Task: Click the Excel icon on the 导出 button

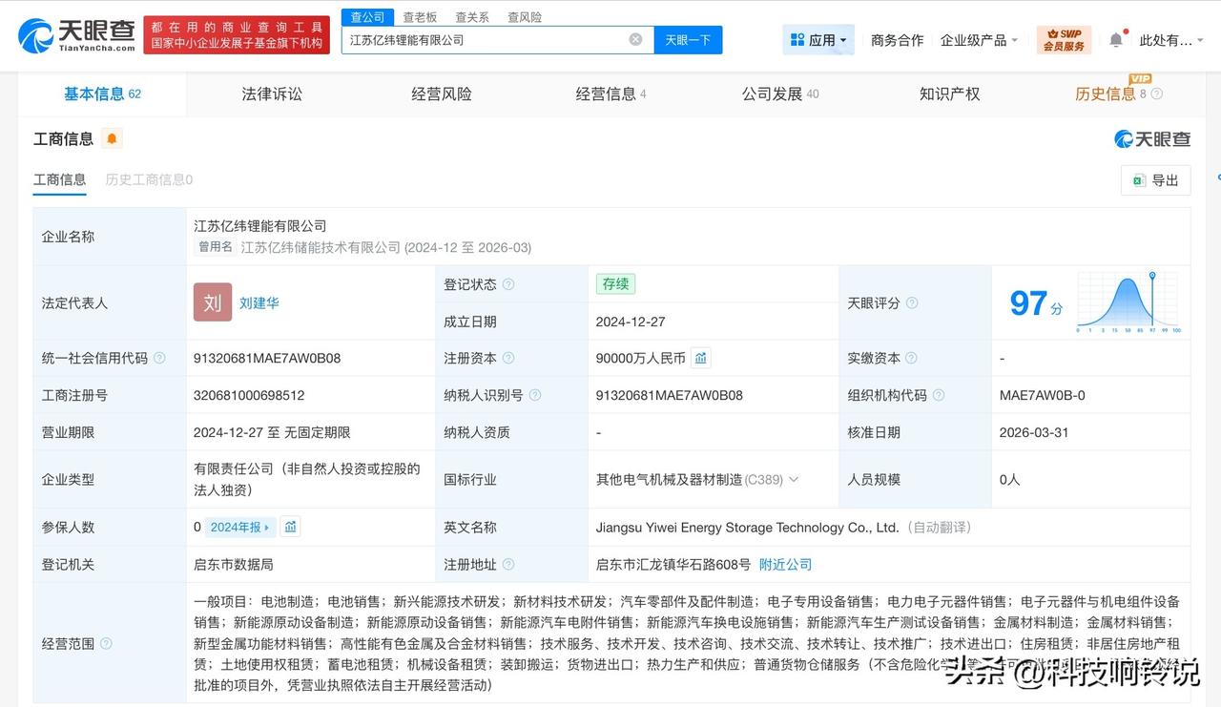Action: [x=1137, y=180]
